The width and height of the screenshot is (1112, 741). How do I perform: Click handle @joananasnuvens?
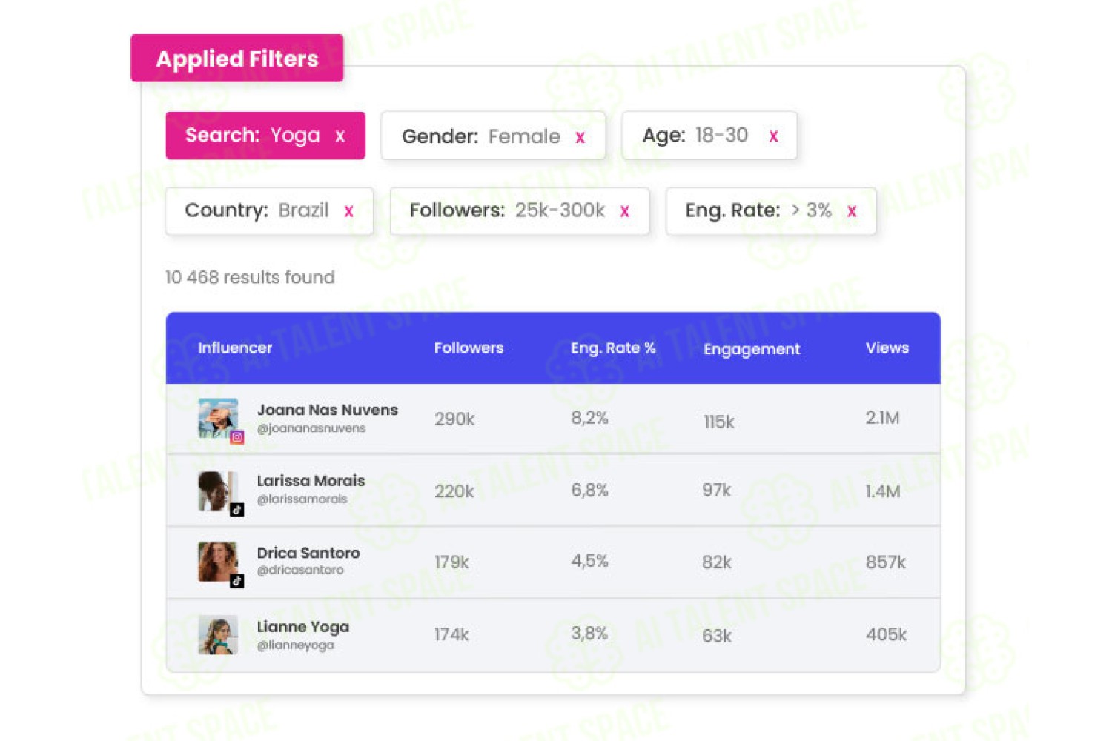311,428
